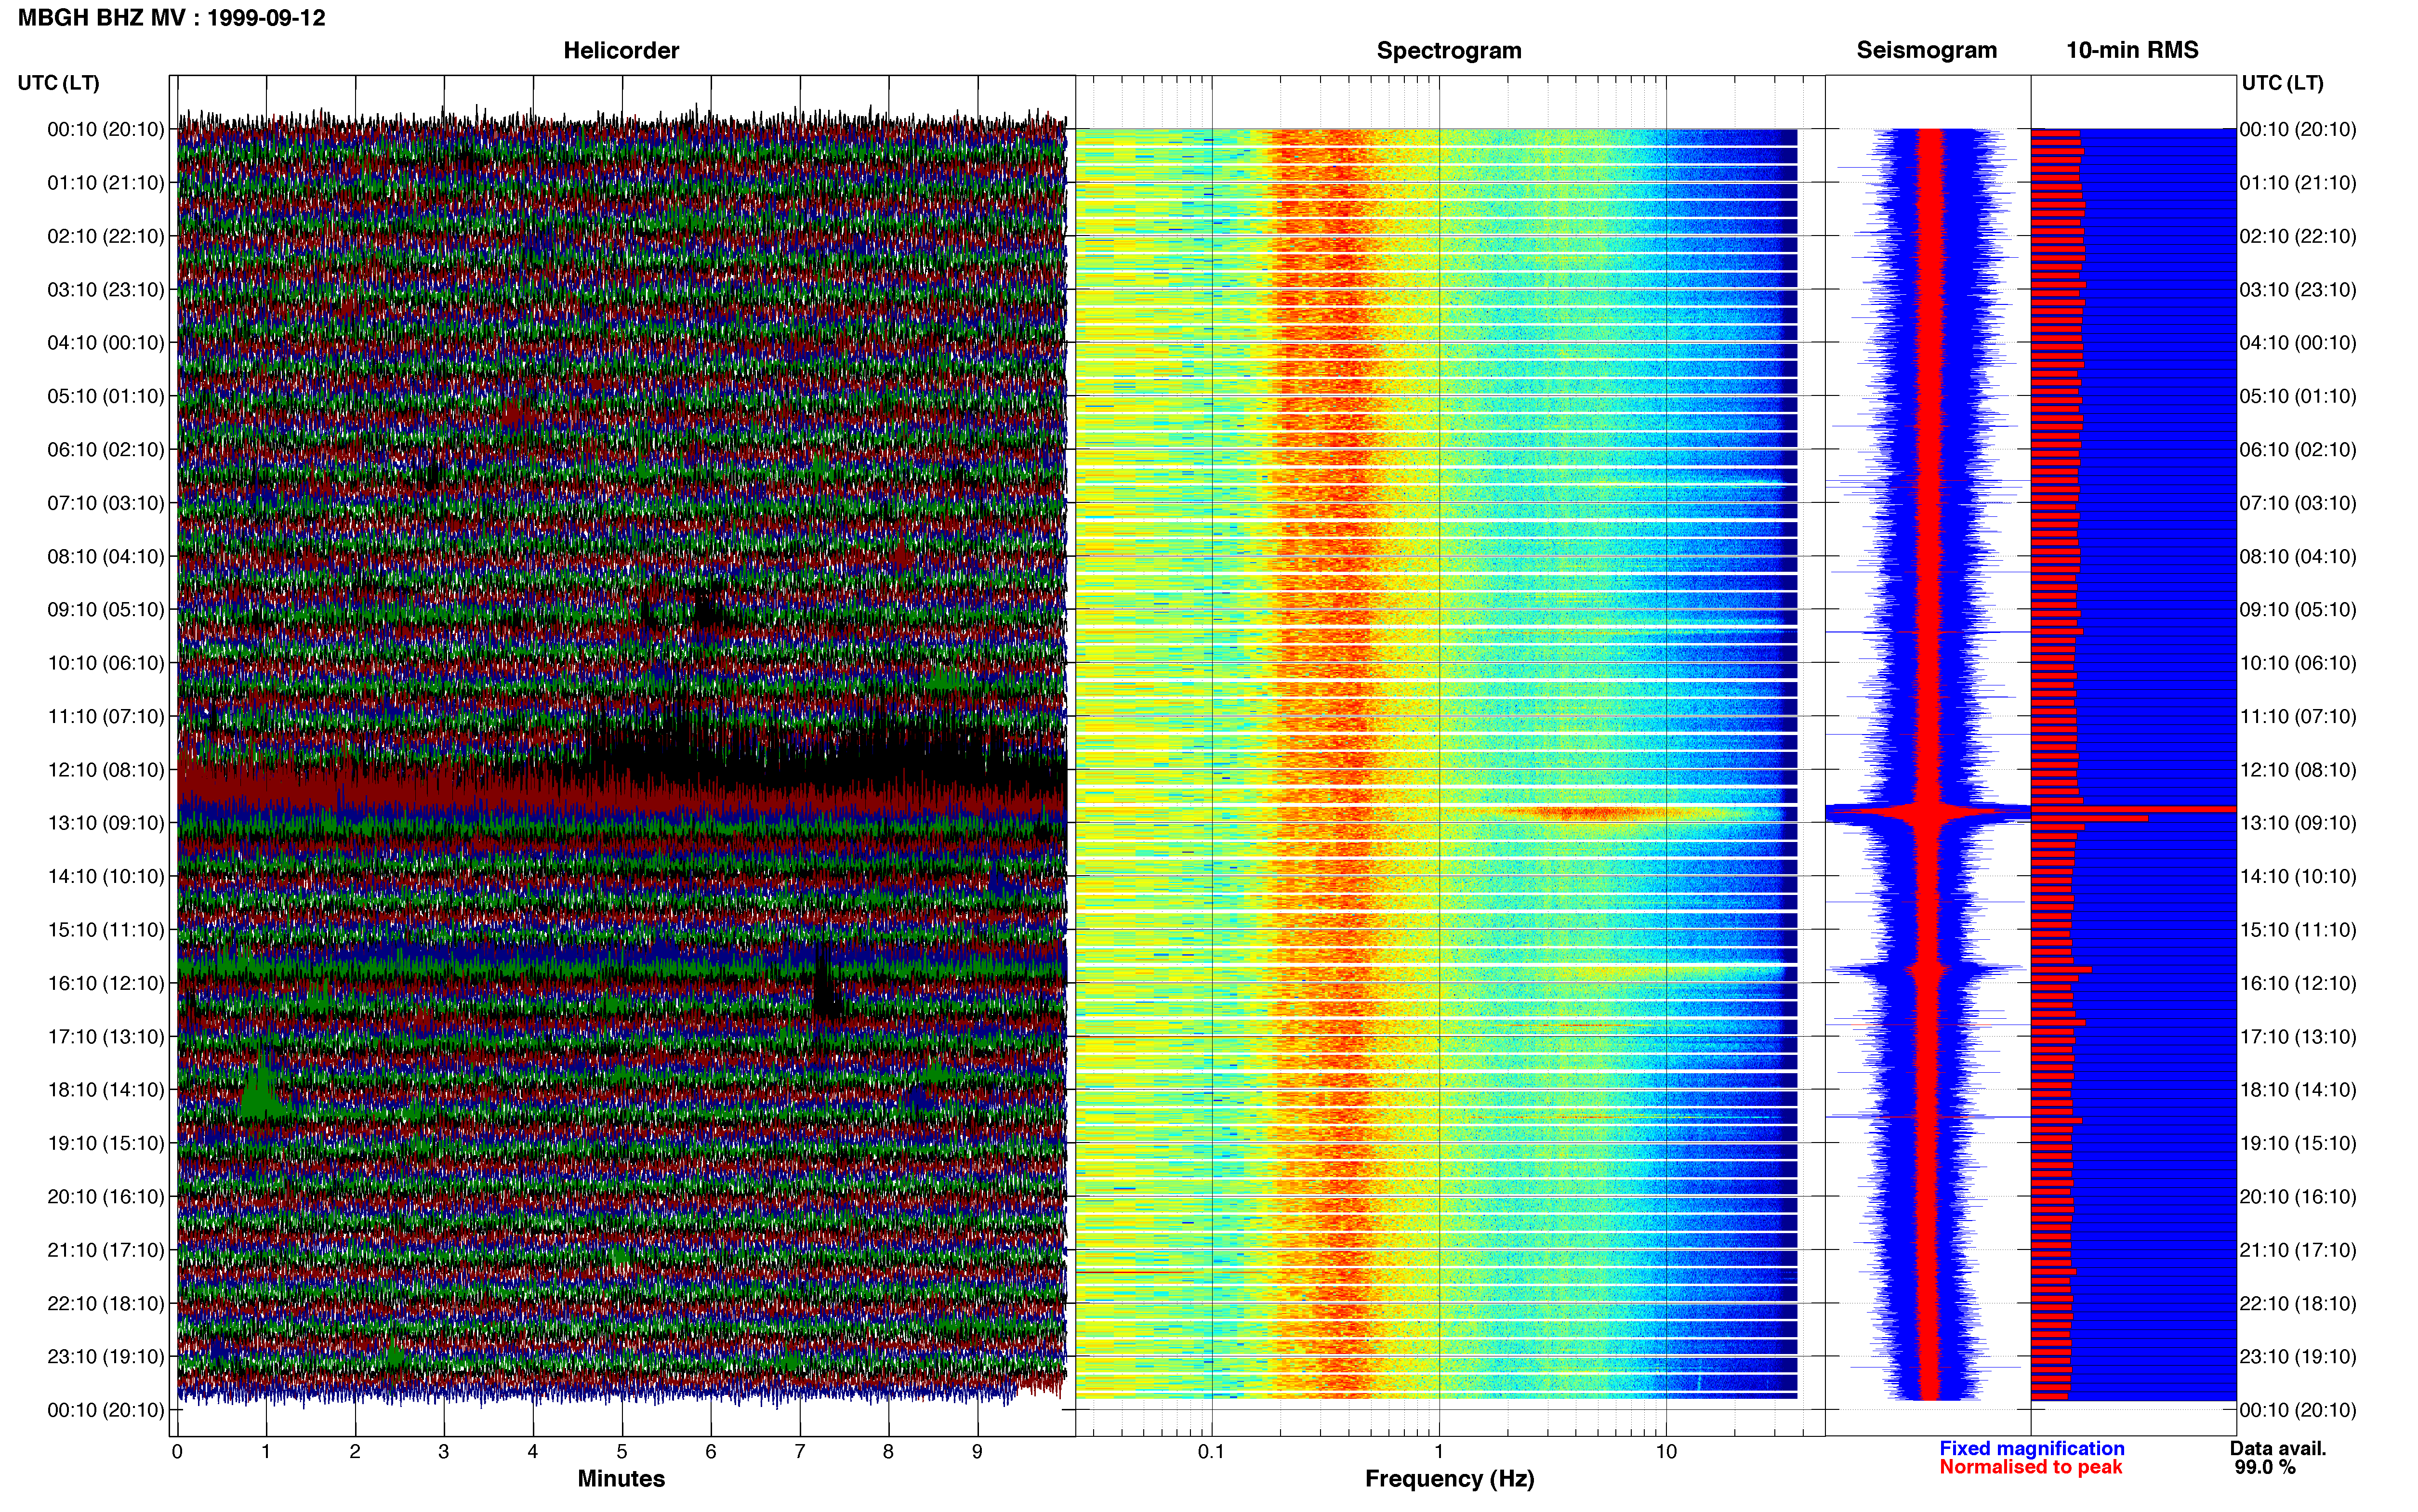Click the large green spike on the Helicorder near 18:10
Viewport: 2418px width, 1512px height.
[x=262, y=1085]
